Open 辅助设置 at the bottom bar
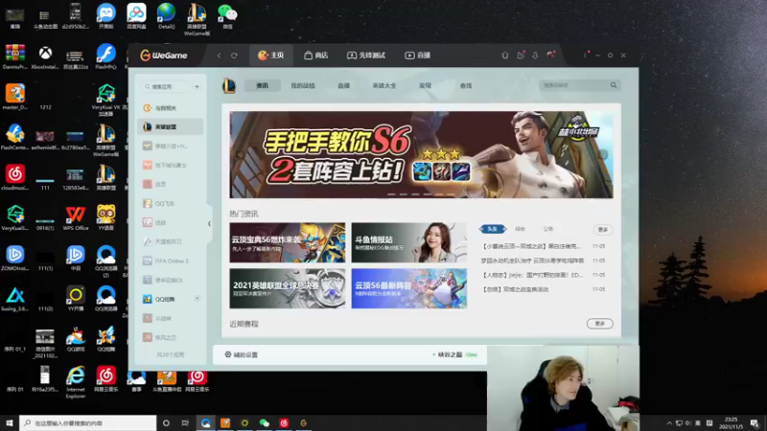Screen dimensions: 767x431 point(242,354)
